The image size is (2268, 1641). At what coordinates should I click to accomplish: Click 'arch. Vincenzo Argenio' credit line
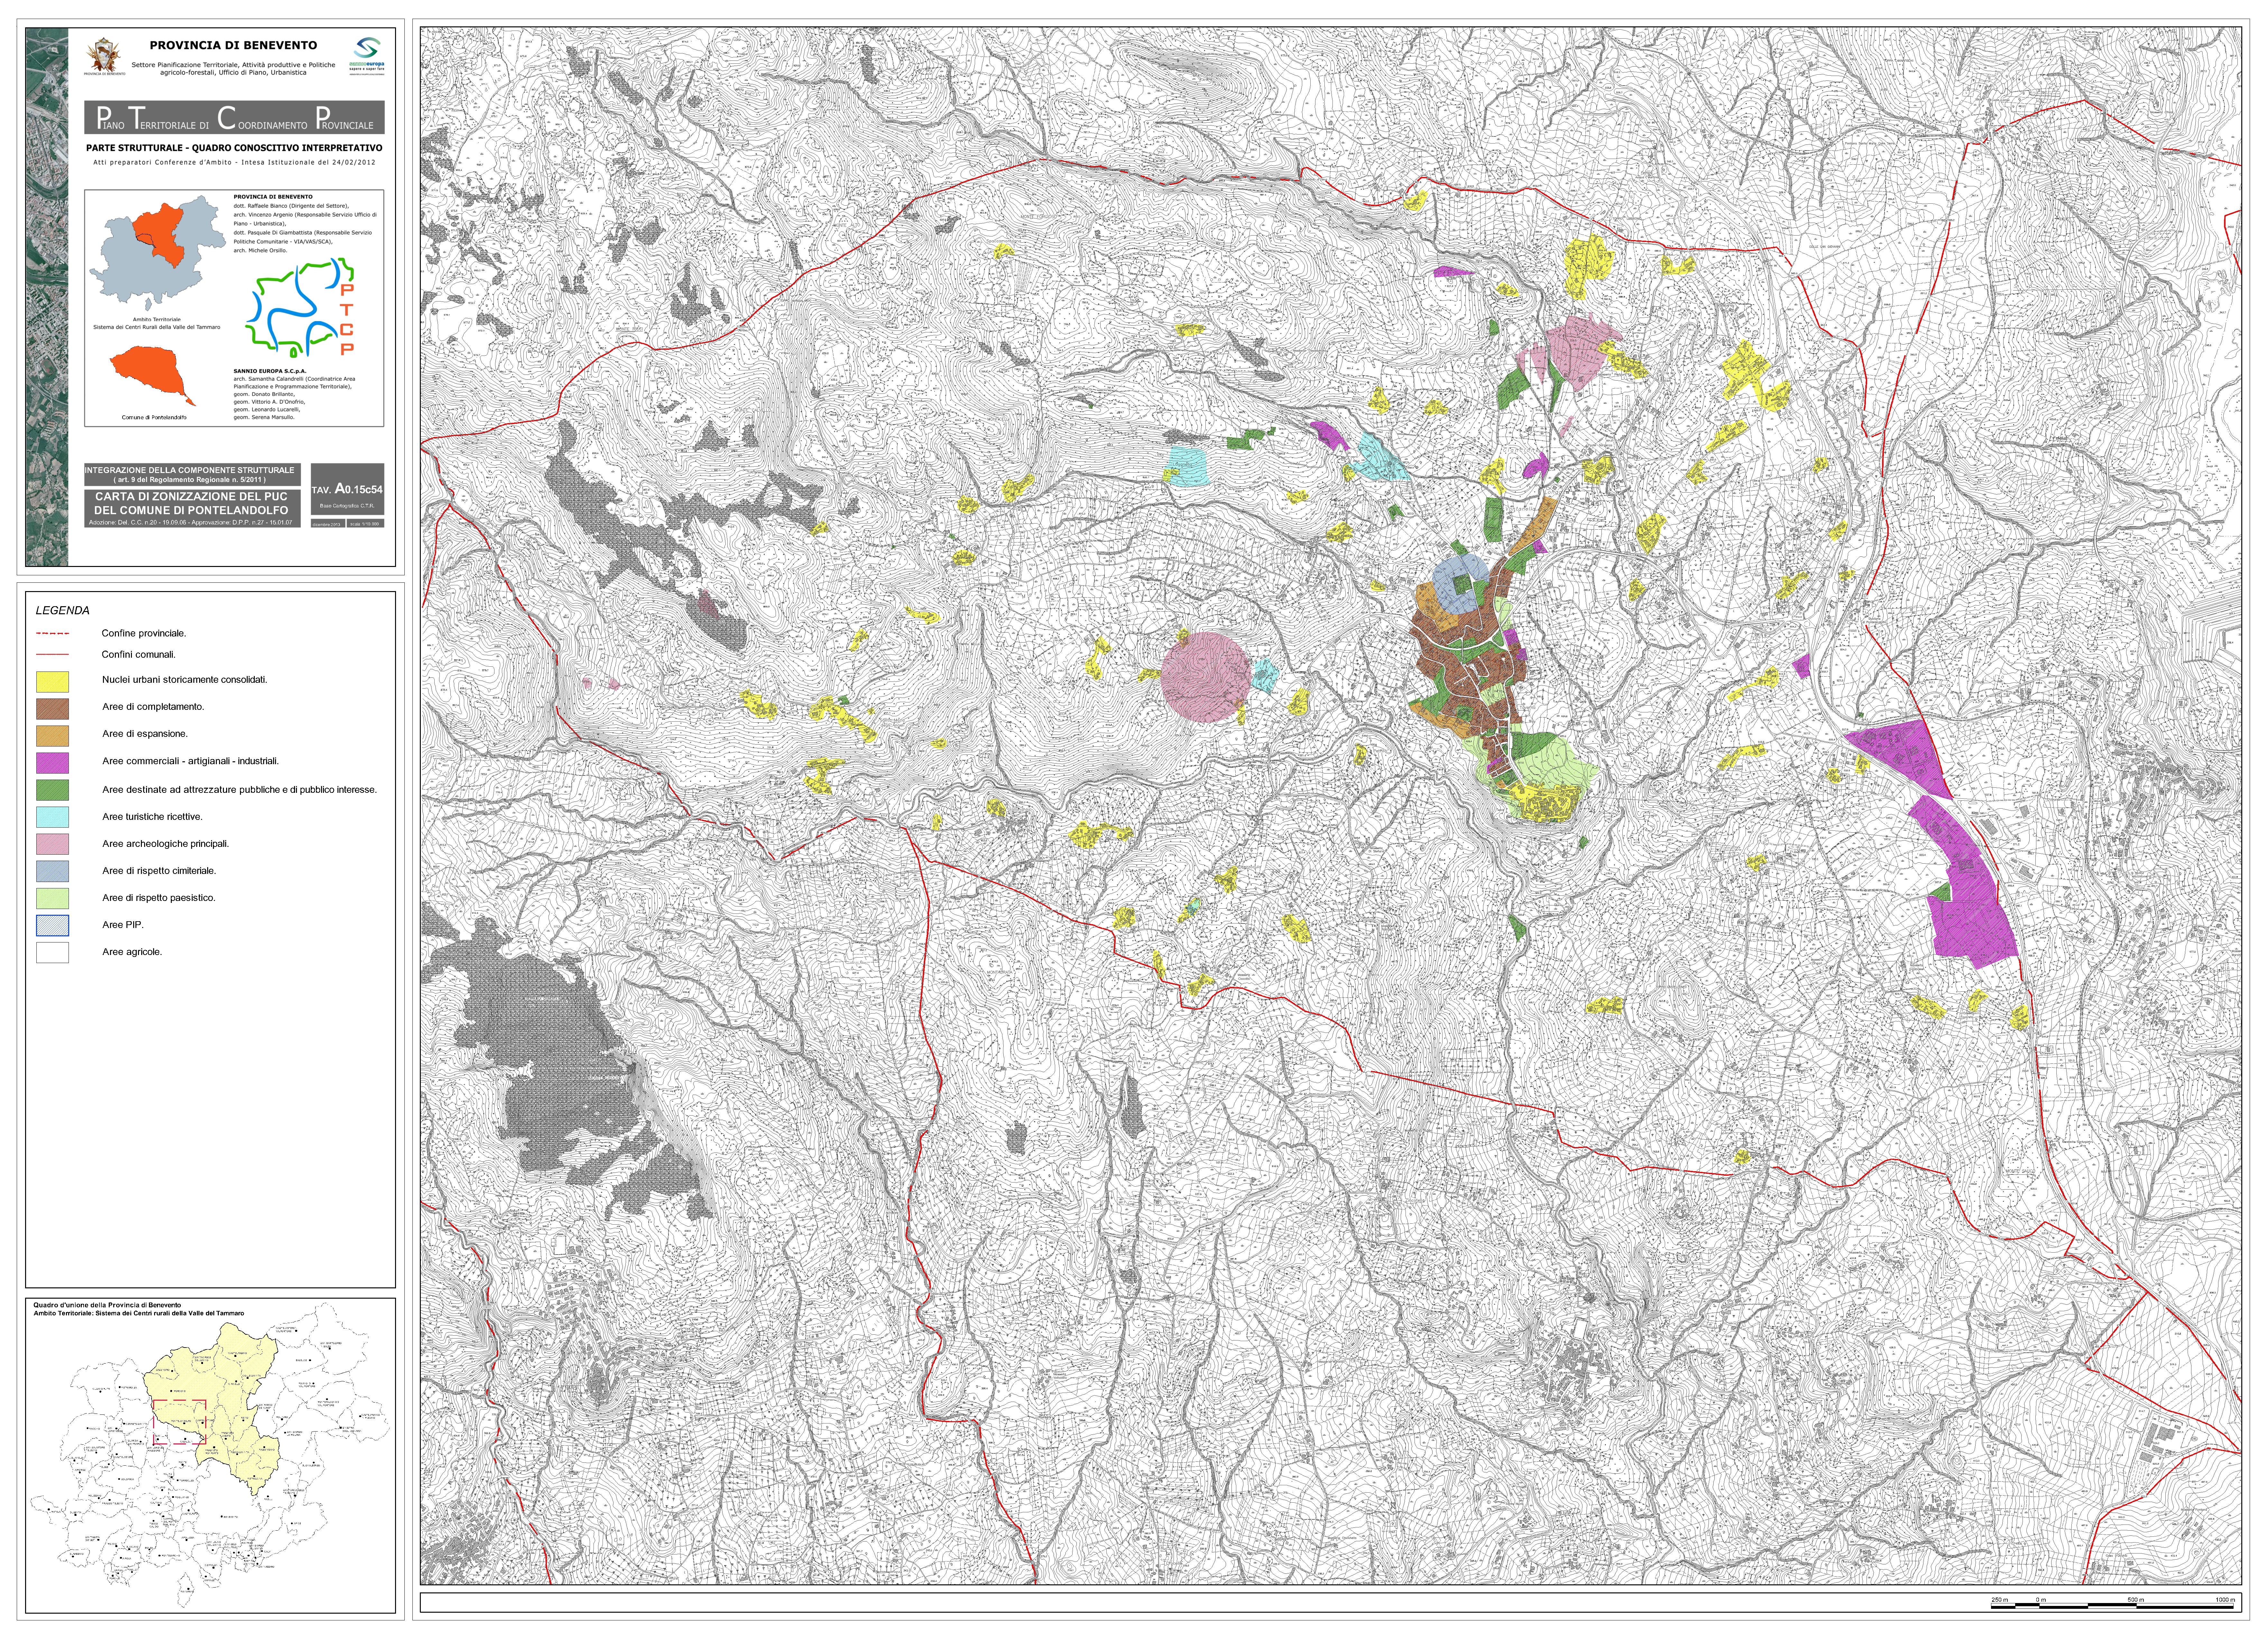pyautogui.click(x=305, y=215)
